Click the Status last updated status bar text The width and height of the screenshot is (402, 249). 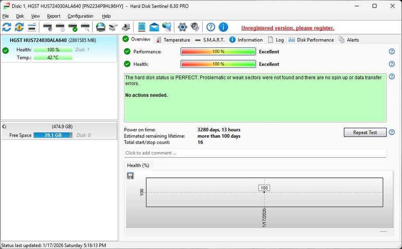click(53, 245)
